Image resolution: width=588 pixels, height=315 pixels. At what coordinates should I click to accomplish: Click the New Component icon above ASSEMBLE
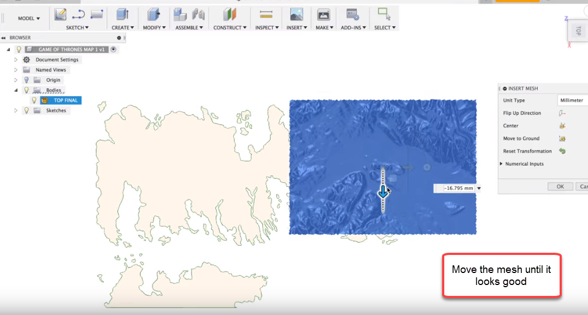click(x=180, y=15)
